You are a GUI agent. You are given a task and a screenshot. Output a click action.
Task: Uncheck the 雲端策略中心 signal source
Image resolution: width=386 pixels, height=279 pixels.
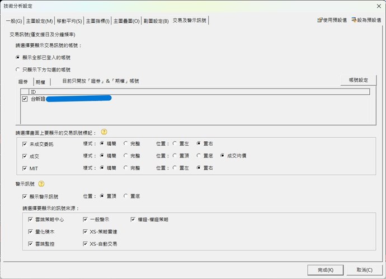tap(30, 220)
